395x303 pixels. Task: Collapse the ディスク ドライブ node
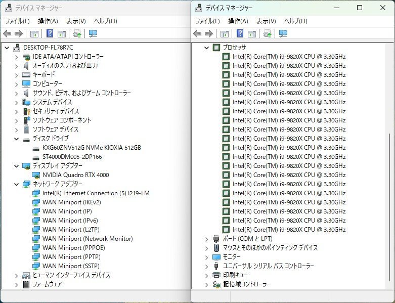tap(16, 139)
